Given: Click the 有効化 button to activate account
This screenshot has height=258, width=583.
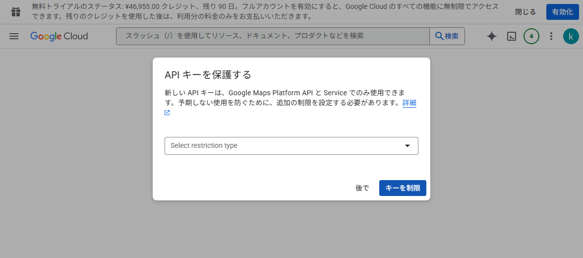Looking at the screenshot, I should click(x=562, y=12).
